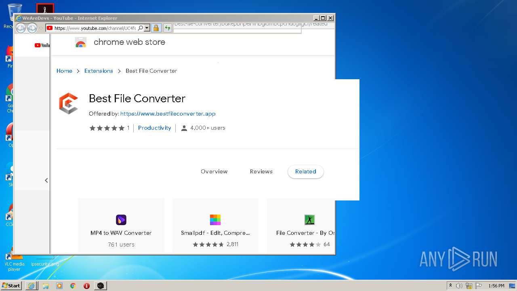Open the bestfileconverter.app offered-by link
Image resolution: width=517 pixels, height=291 pixels.
168,114
